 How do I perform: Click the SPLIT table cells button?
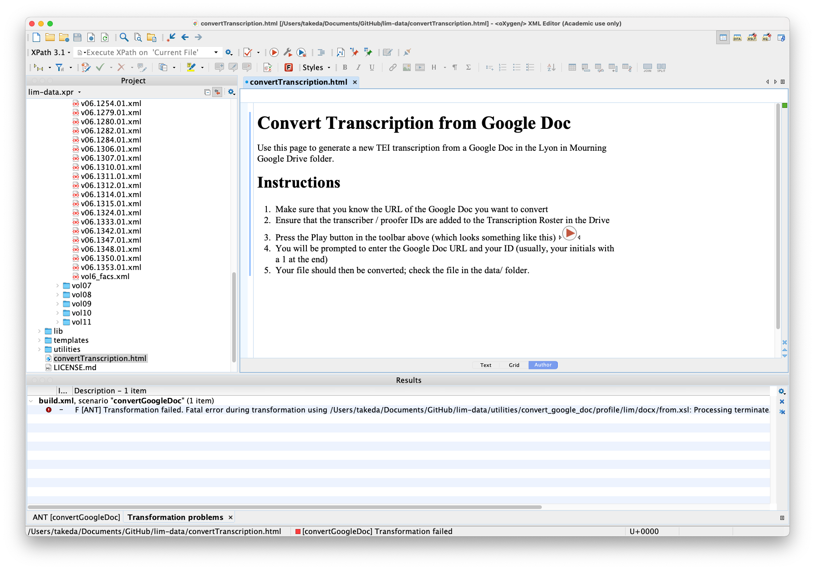tap(660, 67)
